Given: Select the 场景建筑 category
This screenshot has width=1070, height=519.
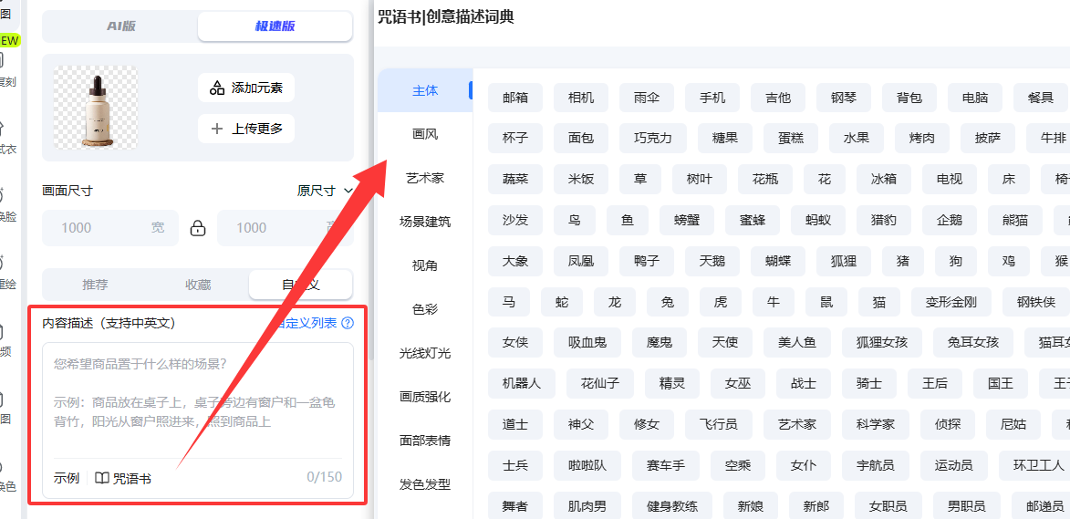Looking at the screenshot, I should (x=425, y=222).
